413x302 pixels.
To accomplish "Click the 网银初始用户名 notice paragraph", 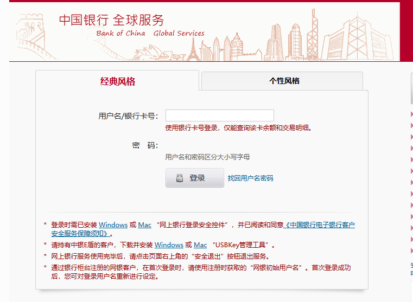I will tap(201, 272).
